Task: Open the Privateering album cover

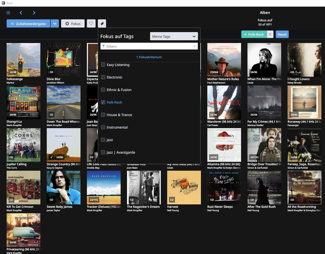Action: coord(23,230)
